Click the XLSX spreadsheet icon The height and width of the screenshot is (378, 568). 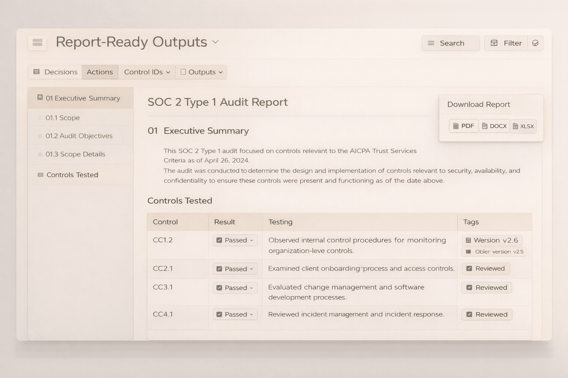point(515,126)
